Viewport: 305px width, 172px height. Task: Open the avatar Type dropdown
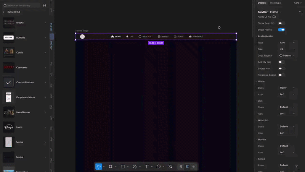coord(287,42)
